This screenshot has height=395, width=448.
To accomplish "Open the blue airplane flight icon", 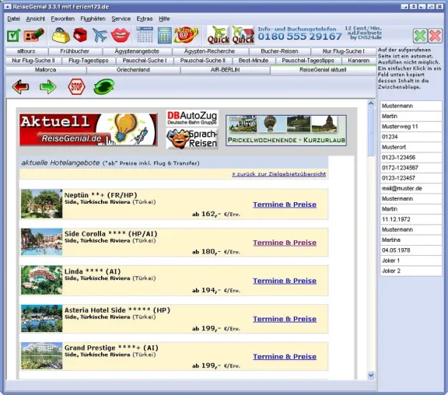I will [100, 36].
